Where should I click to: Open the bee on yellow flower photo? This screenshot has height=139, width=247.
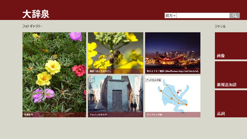[x=116, y=53]
